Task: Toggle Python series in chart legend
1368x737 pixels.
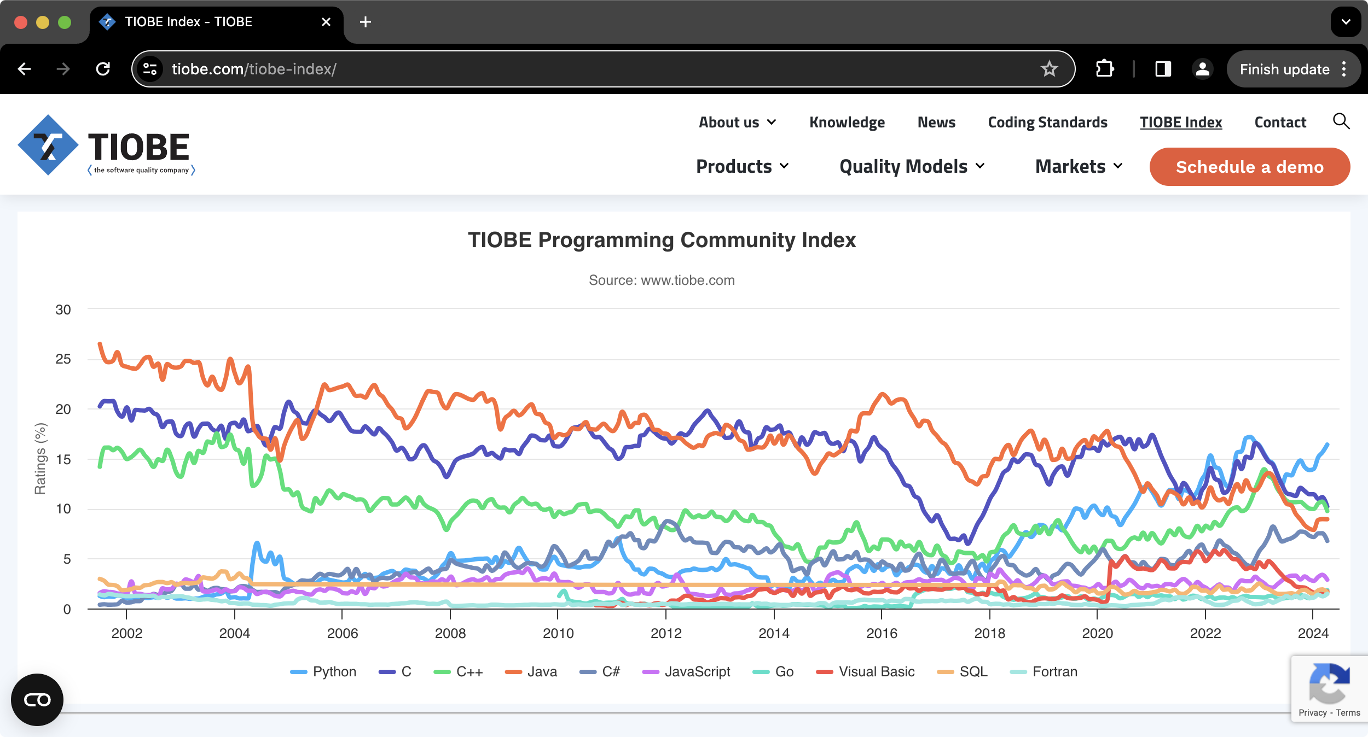Action: [x=323, y=671]
